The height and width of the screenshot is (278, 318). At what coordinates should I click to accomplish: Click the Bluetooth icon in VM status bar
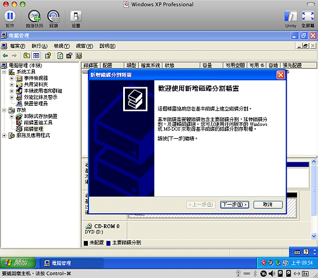tap(255, 274)
